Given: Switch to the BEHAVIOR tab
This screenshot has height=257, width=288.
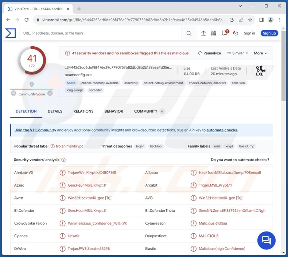Looking at the screenshot, I should click(x=114, y=111).
